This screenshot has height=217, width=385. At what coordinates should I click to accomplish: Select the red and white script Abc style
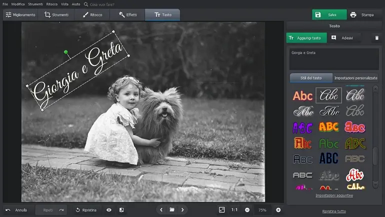355,175
